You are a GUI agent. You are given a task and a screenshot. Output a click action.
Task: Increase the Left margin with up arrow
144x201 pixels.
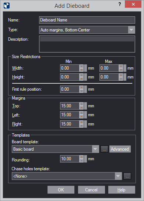click(81, 113)
